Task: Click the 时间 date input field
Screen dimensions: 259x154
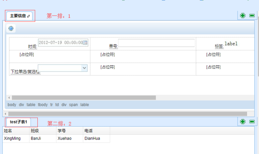Action: pyautogui.click(x=63, y=42)
